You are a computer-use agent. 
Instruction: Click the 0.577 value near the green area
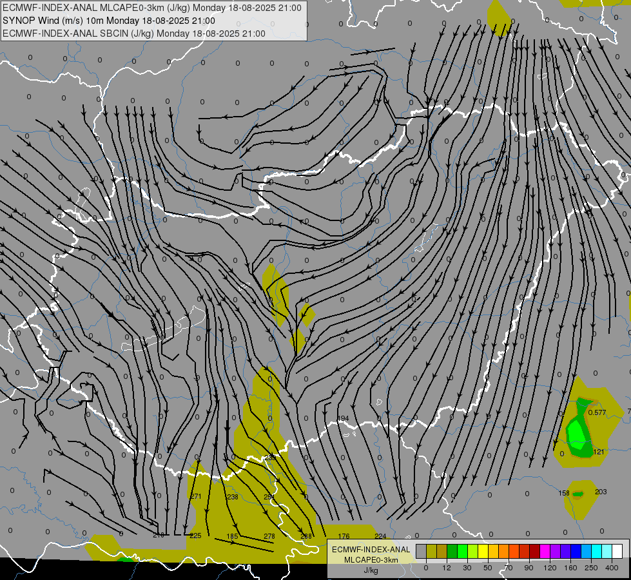tap(597, 412)
